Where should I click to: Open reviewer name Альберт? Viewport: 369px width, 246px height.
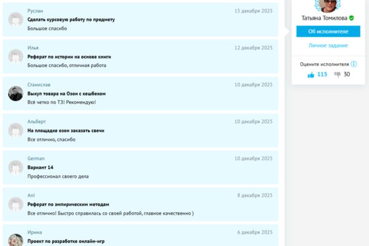coord(36,122)
